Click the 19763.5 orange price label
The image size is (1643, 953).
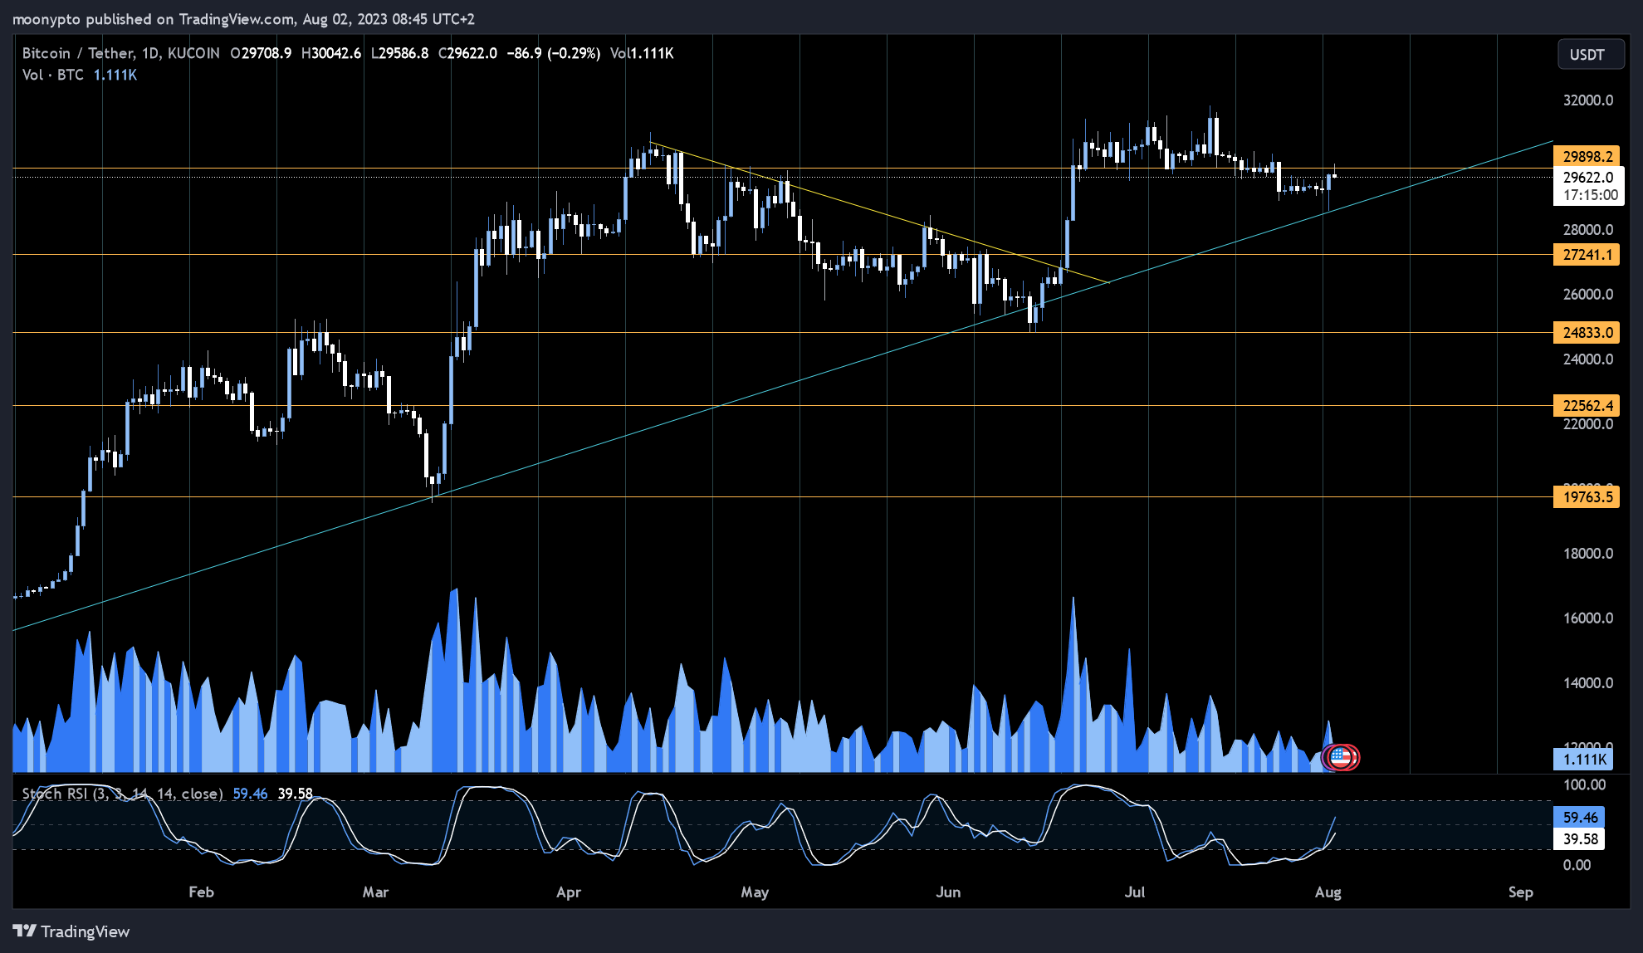coord(1587,497)
